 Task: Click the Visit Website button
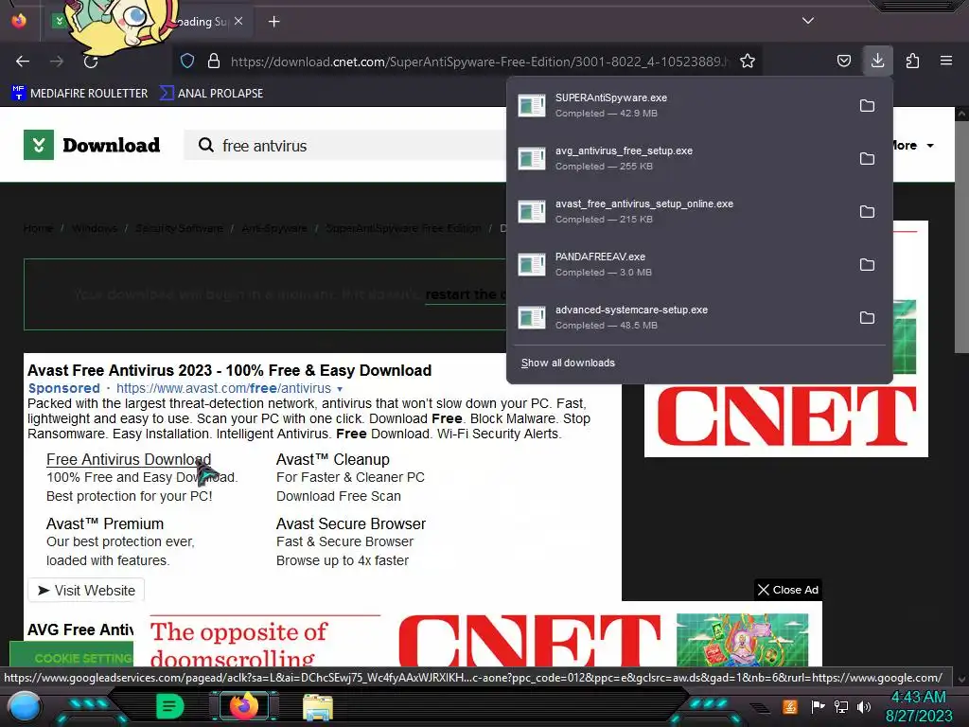click(x=86, y=591)
